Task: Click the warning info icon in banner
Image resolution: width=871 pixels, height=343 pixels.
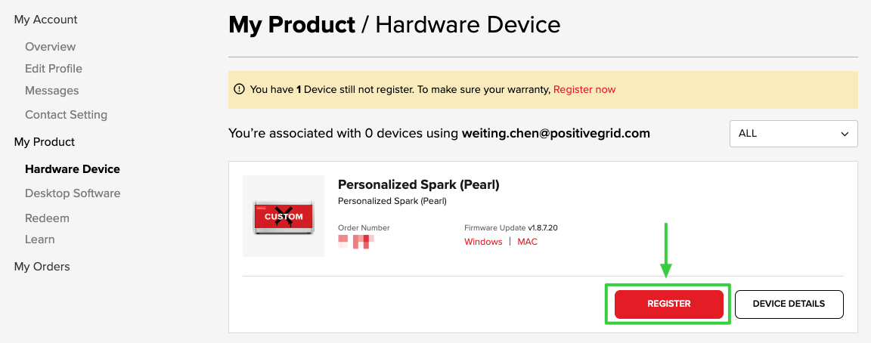Action: tap(240, 89)
